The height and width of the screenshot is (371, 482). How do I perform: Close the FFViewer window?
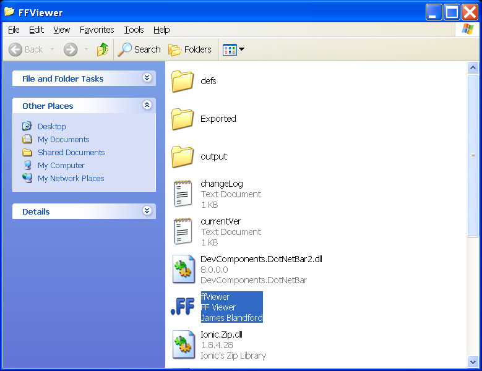coord(470,12)
